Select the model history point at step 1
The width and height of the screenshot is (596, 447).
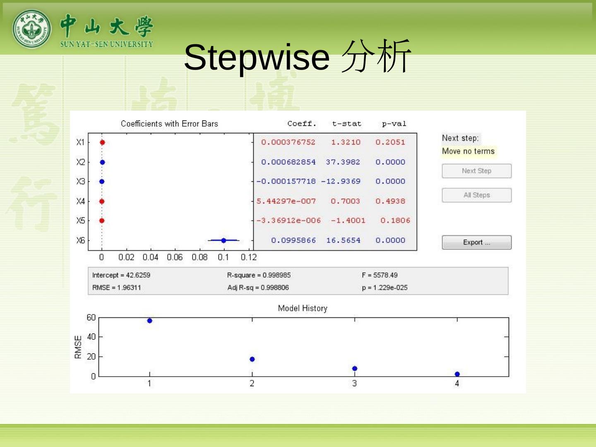pyautogui.click(x=150, y=321)
